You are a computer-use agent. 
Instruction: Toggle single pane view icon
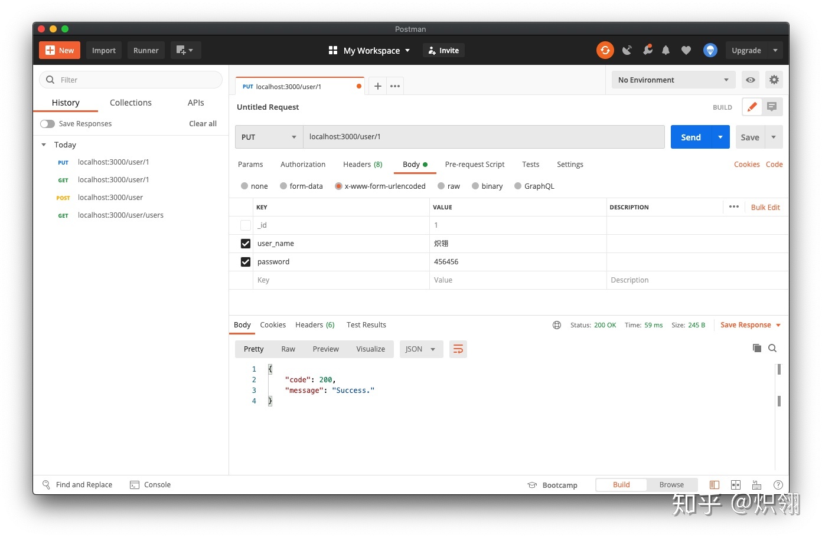point(714,485)
